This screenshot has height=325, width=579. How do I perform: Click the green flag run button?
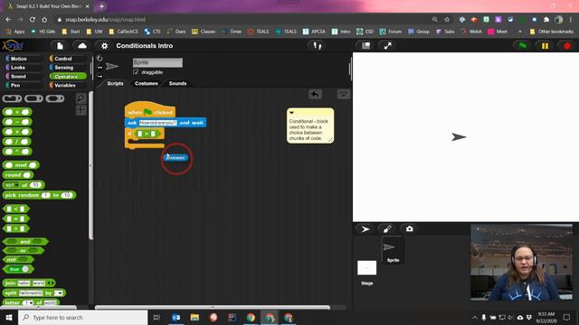(x=523, y=46)
